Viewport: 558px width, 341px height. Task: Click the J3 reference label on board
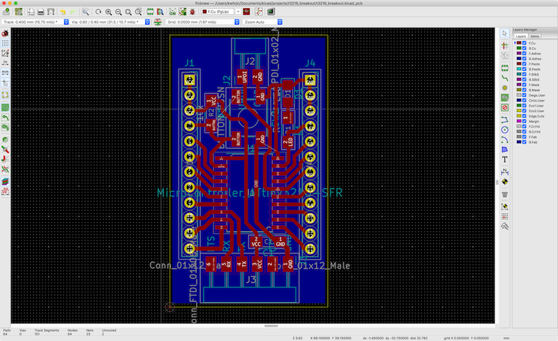point(251,280)
